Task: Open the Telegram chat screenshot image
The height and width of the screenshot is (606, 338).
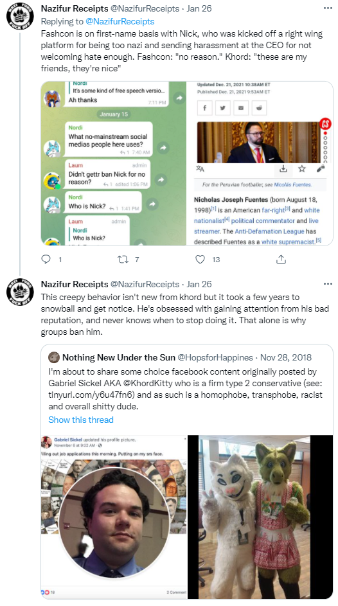Action: point(114,163)
